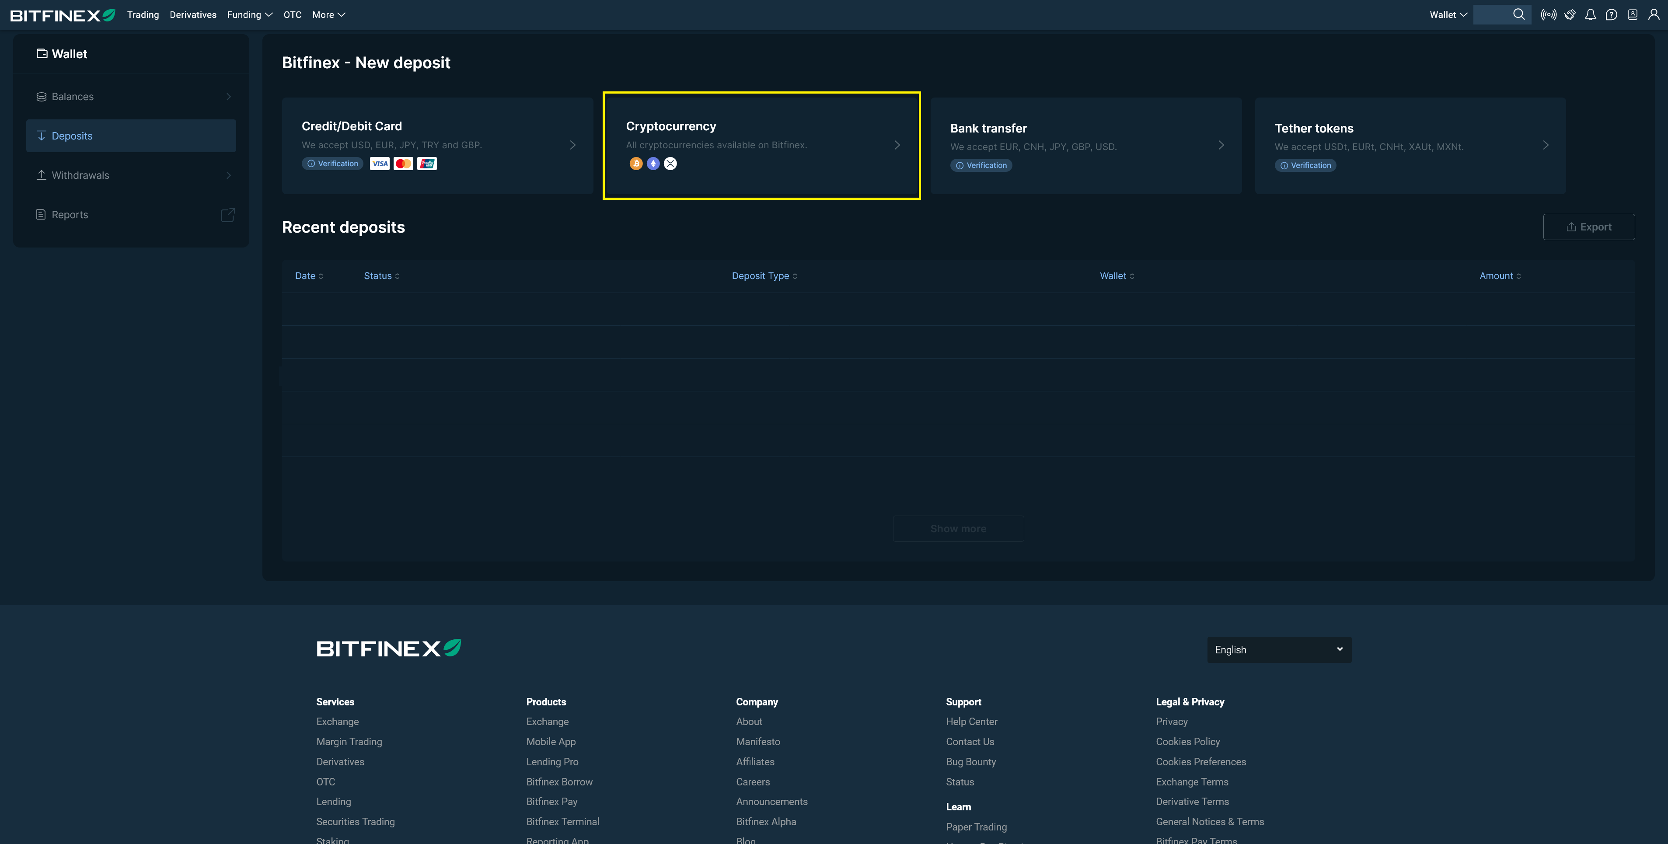Click the live broadcast status icon
The image size is (1668, 844).
[1548, 14]
